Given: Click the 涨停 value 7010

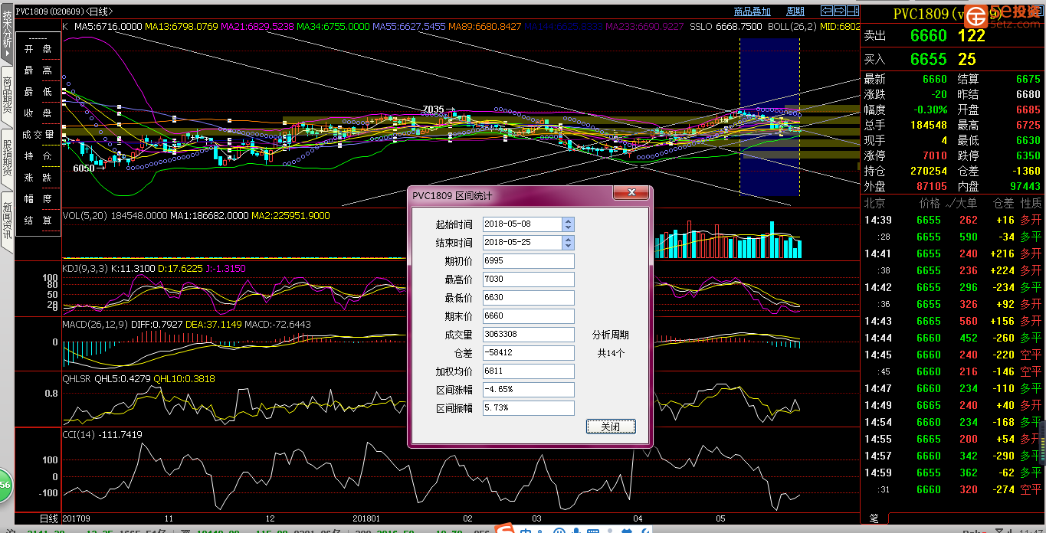Looking at the screenshot, I should click(x=934, y=155).
